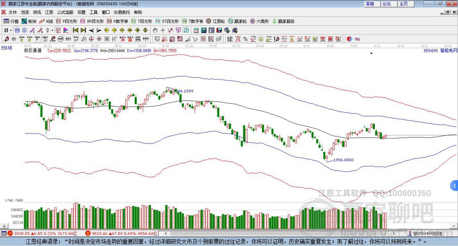This screenshot has width=458, height=246.
Task: Click the Shanghai index 3038.55 status entry
Action: 42,233
